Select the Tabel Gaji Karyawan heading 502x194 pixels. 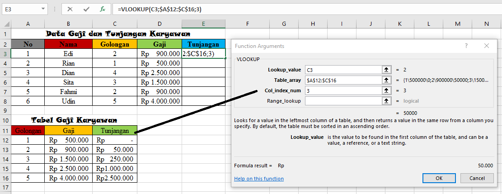(x=74, y=120)
